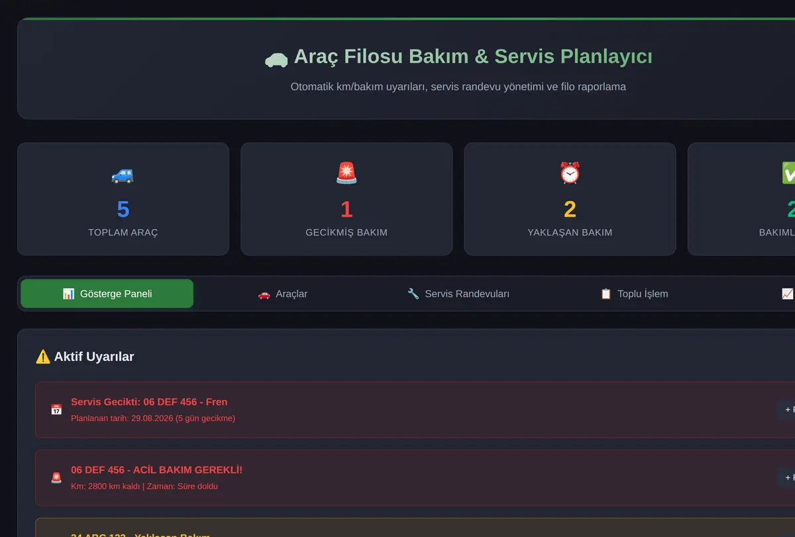Click 'Km: 2800 km kaldı' detail line

click(144, 487)
